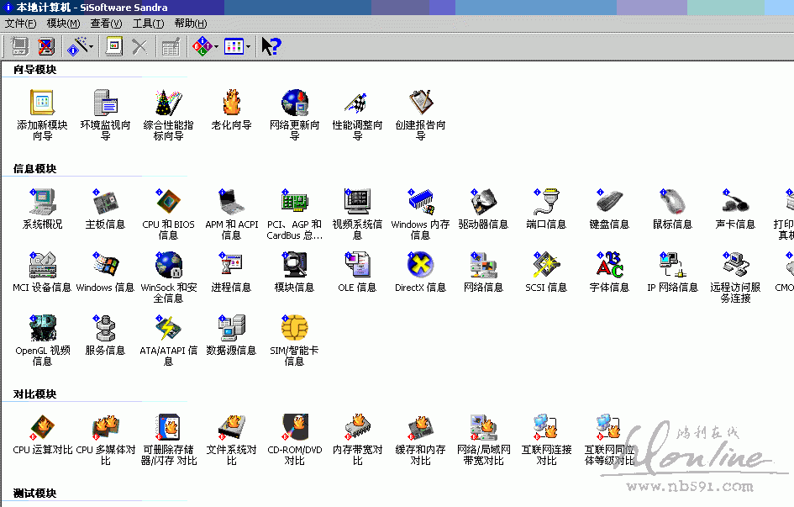
Task: Select the 键盘信息 keyboard module
Action: click(x=609, y=203)
